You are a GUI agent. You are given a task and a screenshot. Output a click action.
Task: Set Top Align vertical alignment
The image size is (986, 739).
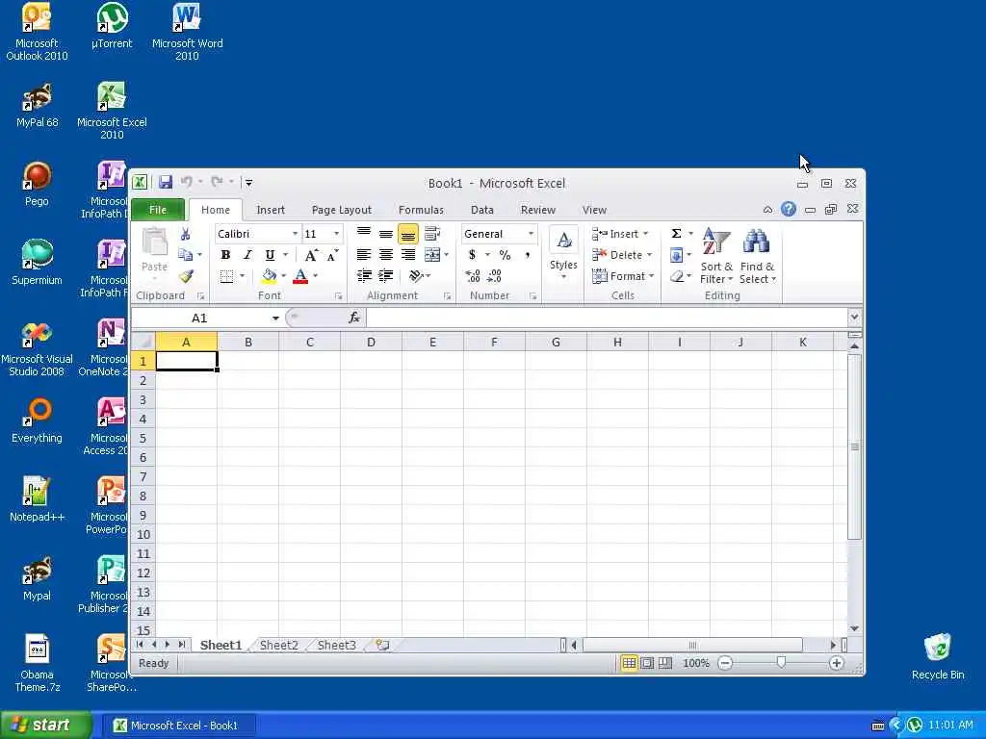coord(363,234)
